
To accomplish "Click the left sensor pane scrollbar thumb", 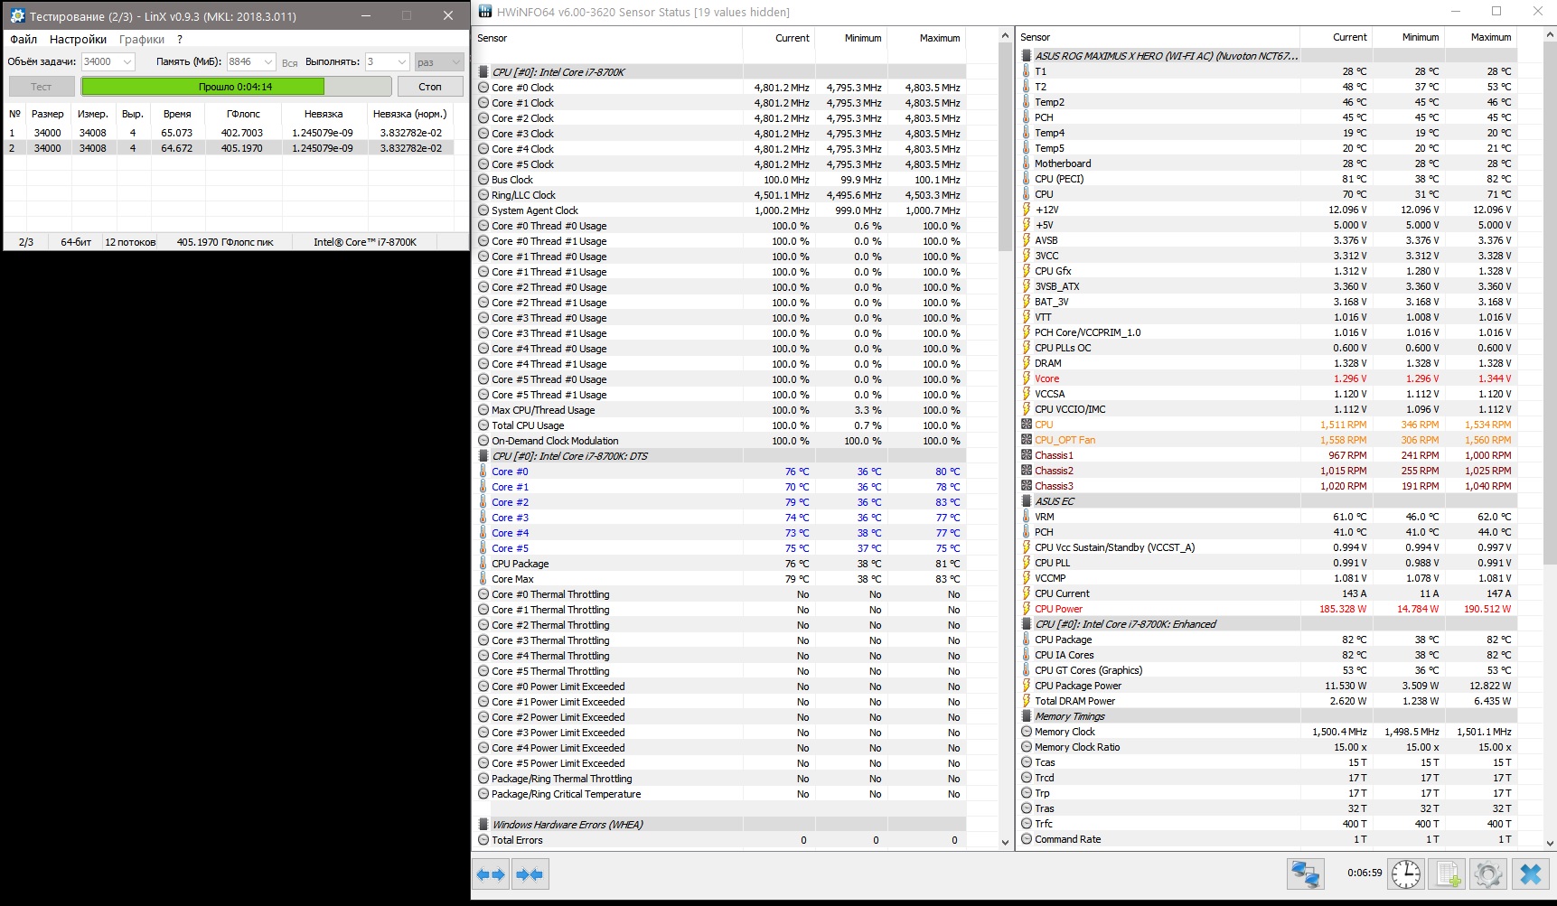I will click(1005, 146).
